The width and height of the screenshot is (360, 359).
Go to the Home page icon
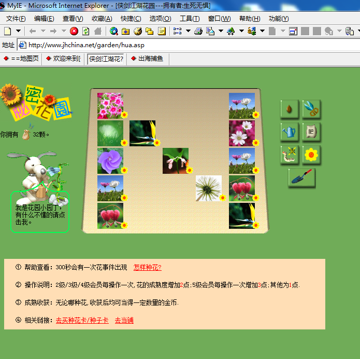click(x=98, y=31)
